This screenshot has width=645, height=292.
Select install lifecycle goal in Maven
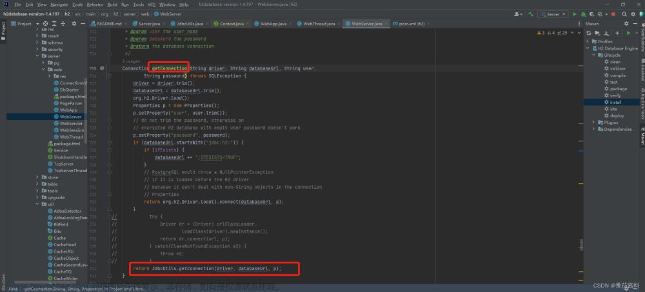(x=615, y=102)
